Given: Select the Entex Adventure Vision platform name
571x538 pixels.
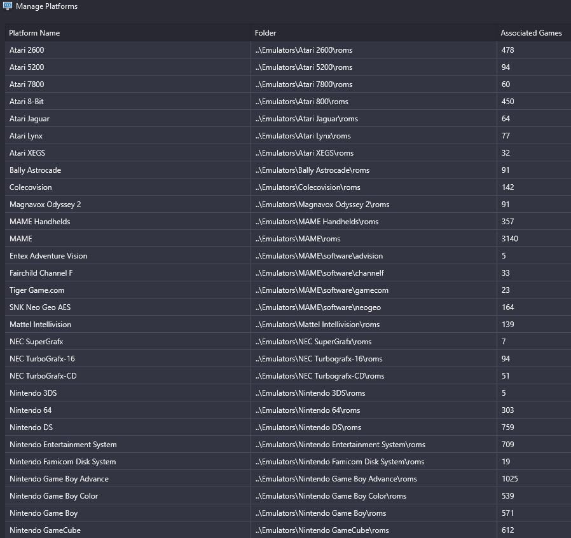Looking at the screenshot, I should click(x=48, y=256).
